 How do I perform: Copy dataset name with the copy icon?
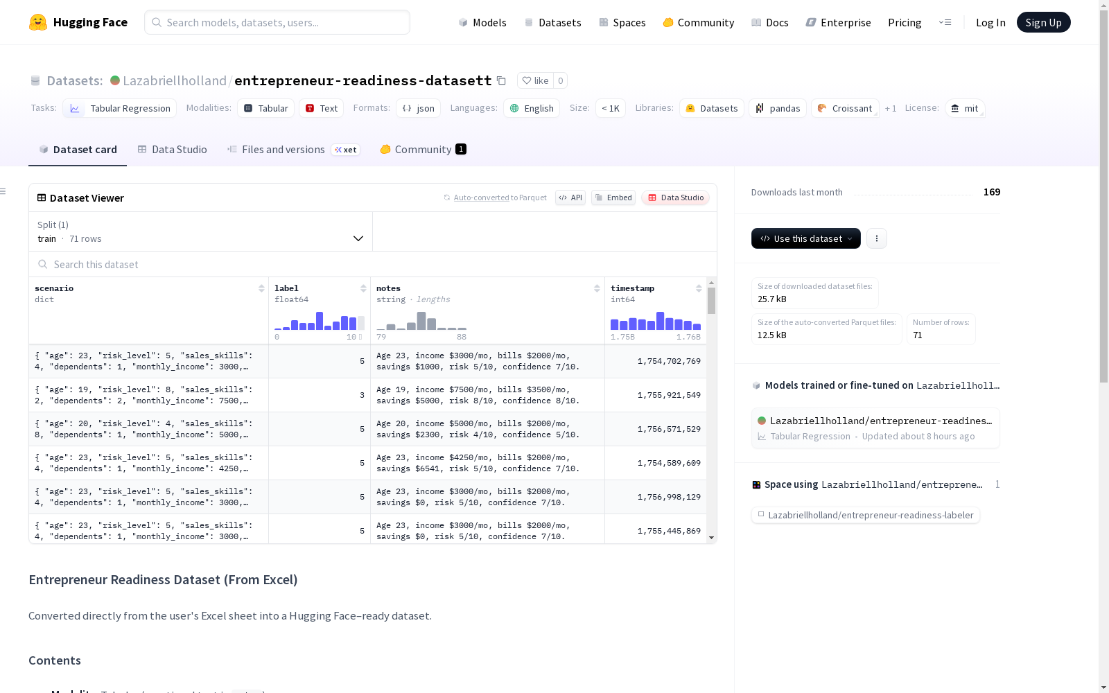tap(501, 80)
